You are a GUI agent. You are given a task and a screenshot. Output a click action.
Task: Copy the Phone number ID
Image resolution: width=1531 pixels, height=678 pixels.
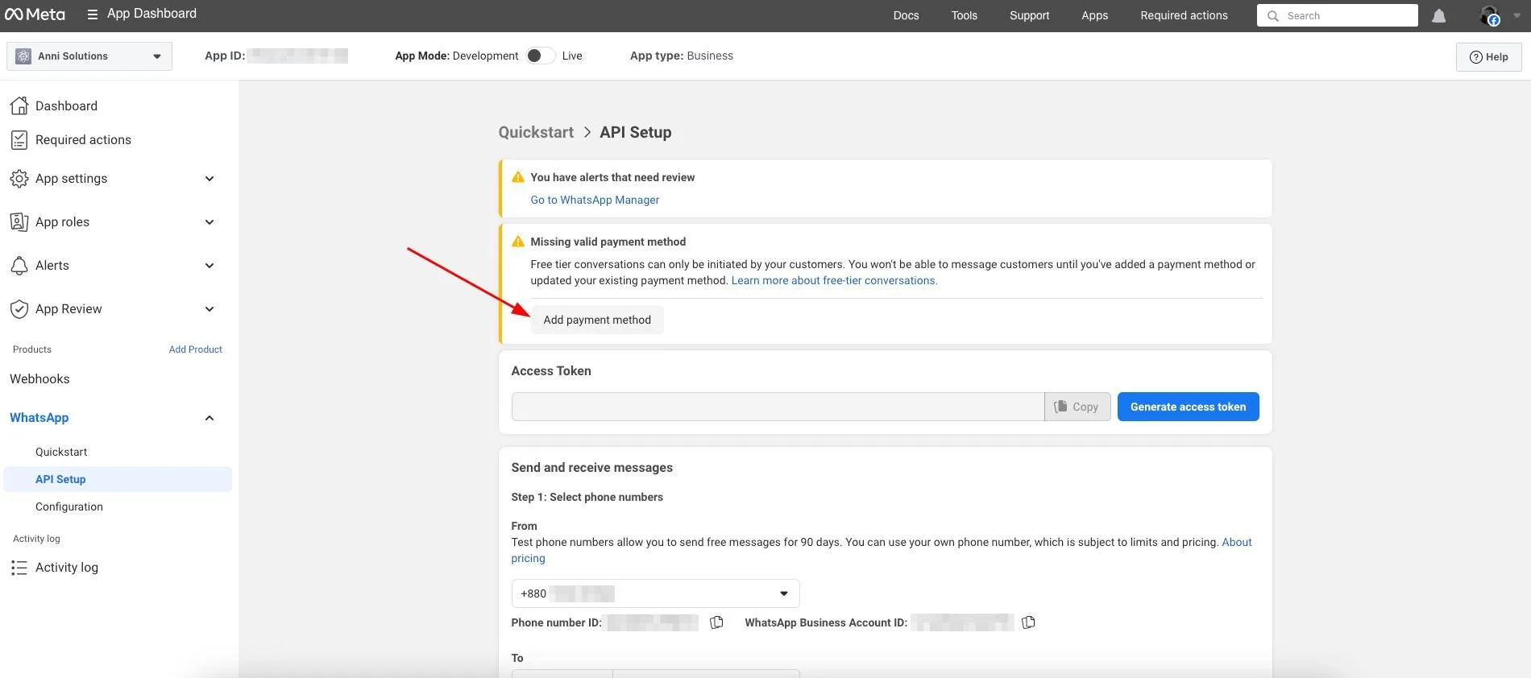[x=716, y=622]
